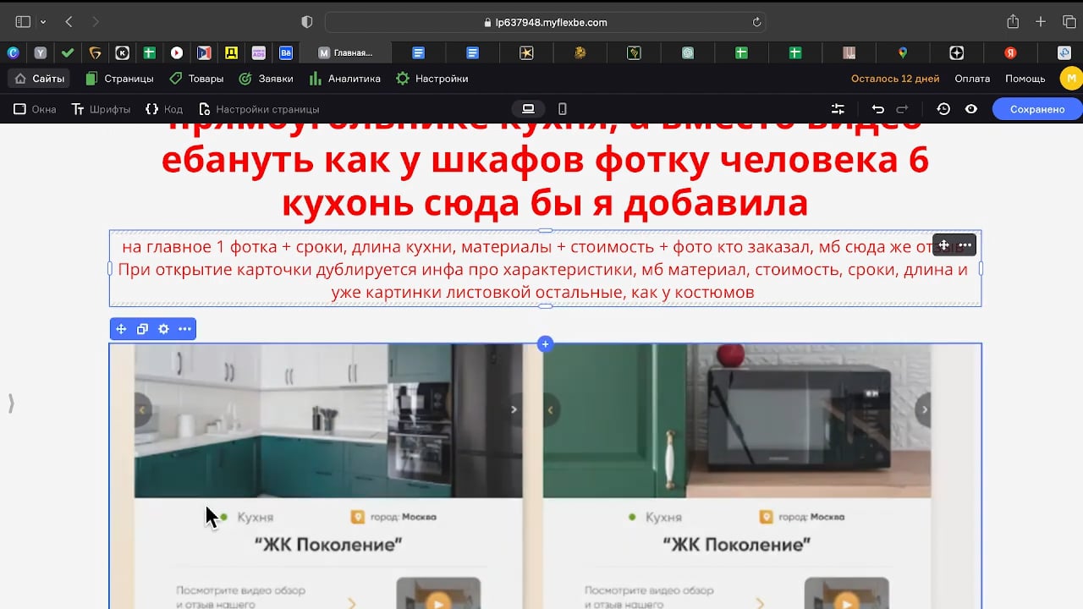Image resolution: width=1083 pixels, height=609 pixels.
Task: Click the block settings gear icon
Action: pos(163,329)
